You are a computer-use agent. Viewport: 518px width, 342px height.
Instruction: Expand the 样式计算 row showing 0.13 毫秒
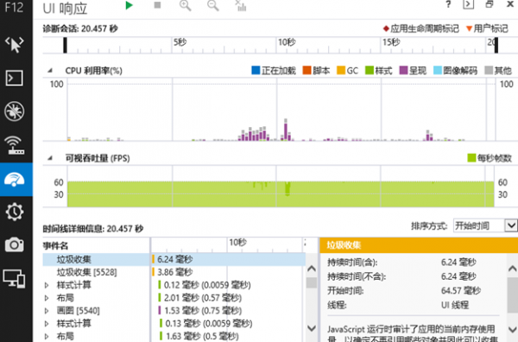click(x=47, y=324)
